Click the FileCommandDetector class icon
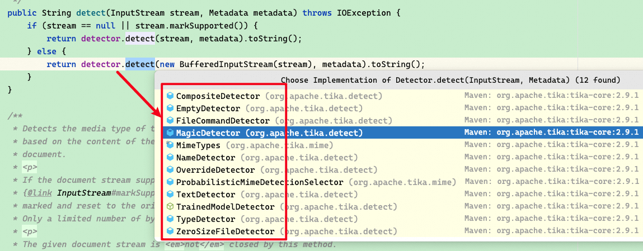Screen dimensions: 643x251 (171, 121)
